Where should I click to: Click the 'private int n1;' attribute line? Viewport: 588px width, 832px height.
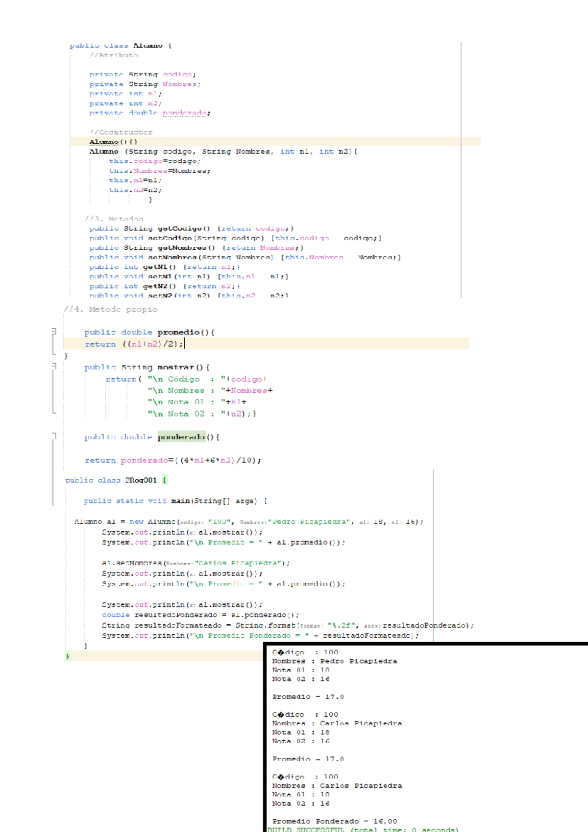pyautogui.click(x=125, y=94)
